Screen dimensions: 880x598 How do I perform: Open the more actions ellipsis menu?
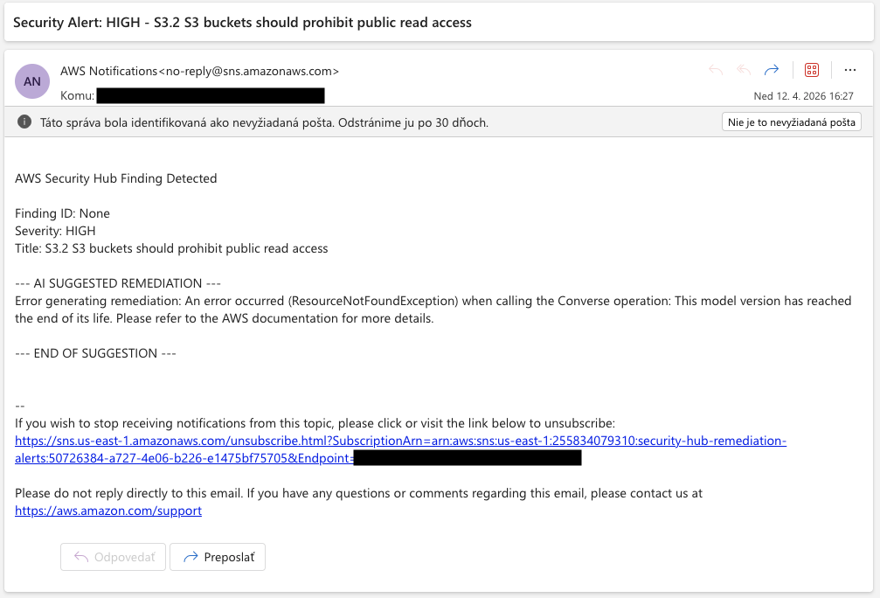click(x=851, y=72)
